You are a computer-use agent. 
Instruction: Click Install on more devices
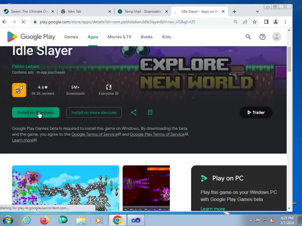(x=94, y=112)
